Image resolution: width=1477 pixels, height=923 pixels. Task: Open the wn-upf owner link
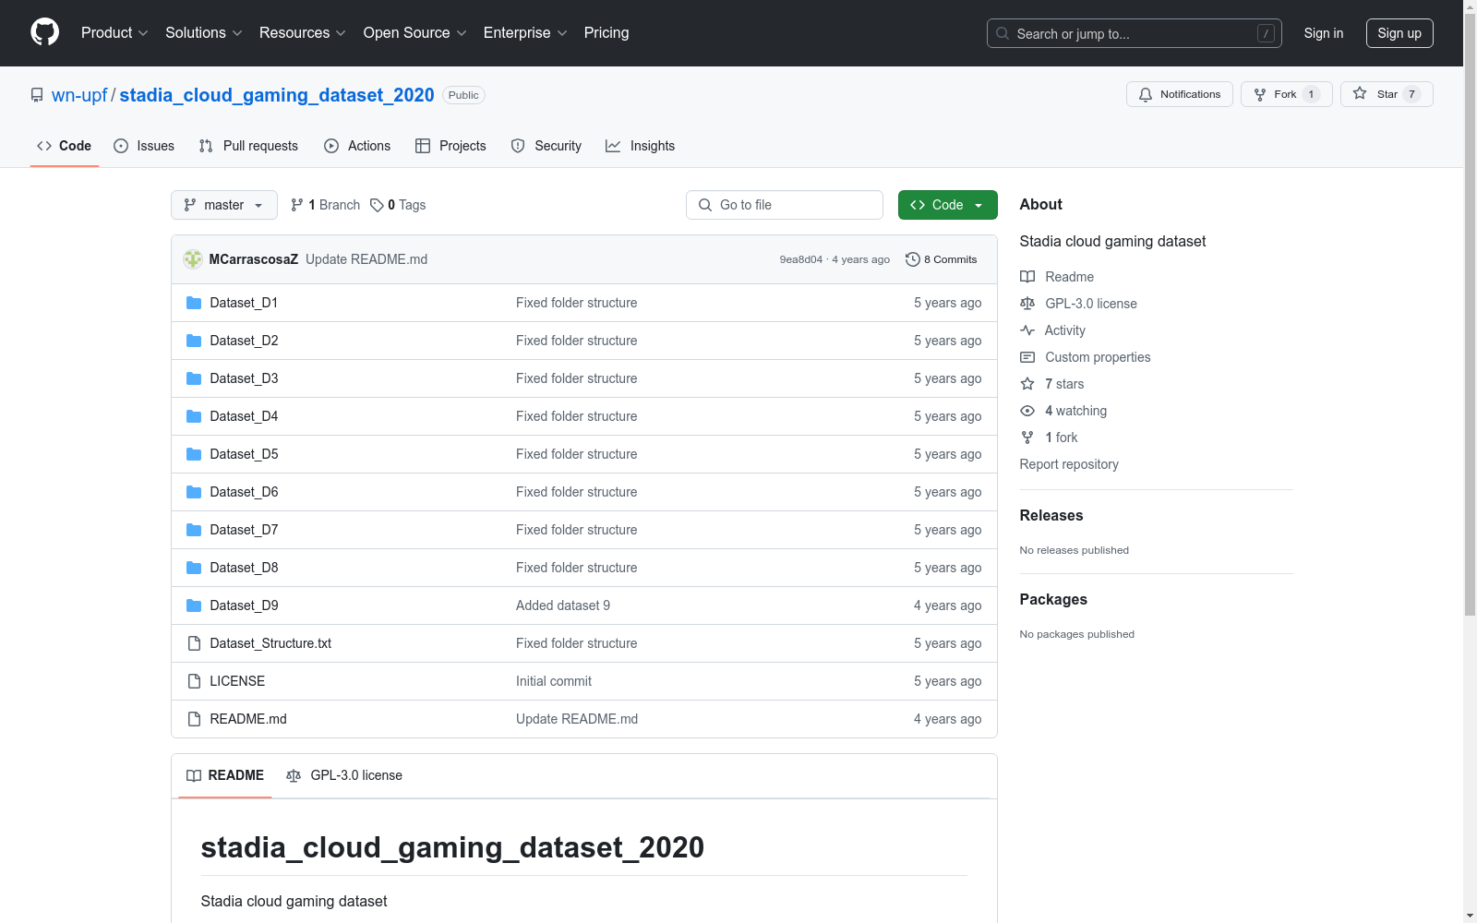(79, 95)
